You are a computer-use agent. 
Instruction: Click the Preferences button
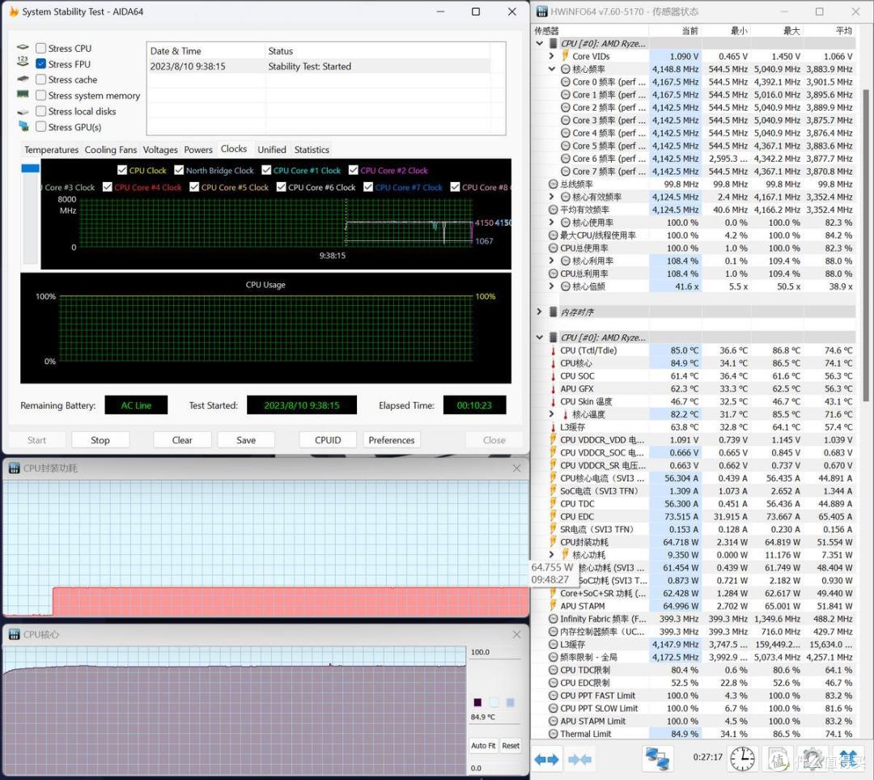392,440
